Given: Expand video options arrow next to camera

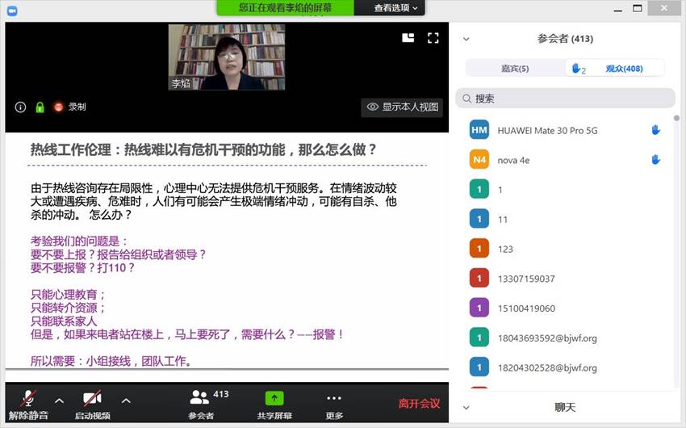Looking at the screenshot, I should [x=126, y=401].
